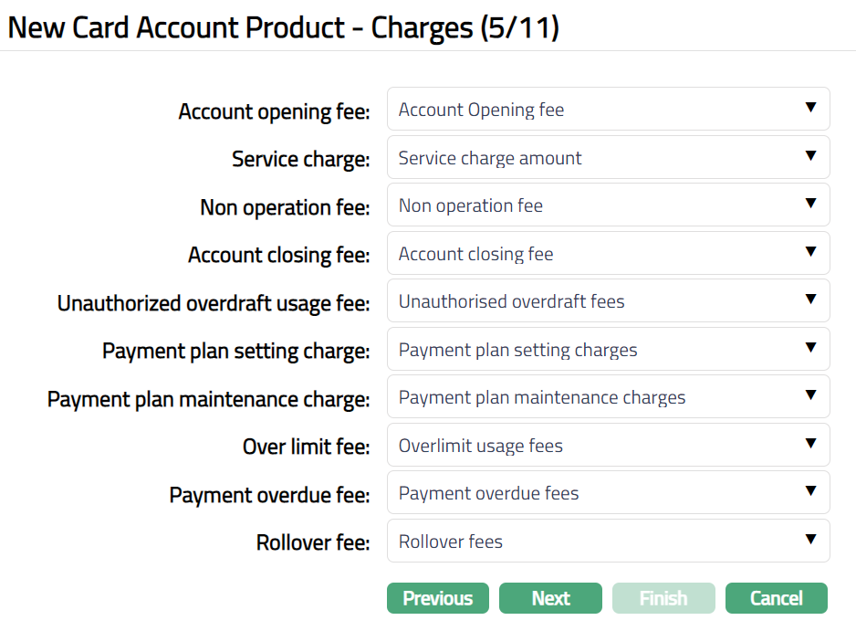Open the Account opening fee dropdown
This screenshot has width=856, height=631.
(x=608, y=110)
